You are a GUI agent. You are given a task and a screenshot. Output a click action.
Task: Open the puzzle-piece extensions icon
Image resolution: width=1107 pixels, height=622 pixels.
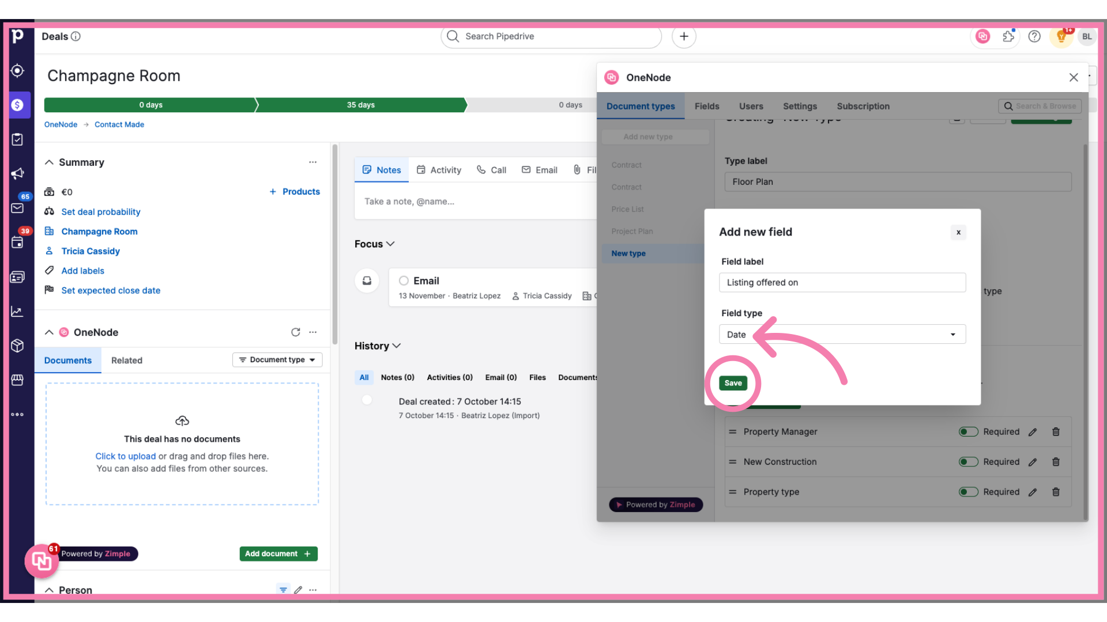1008,36
